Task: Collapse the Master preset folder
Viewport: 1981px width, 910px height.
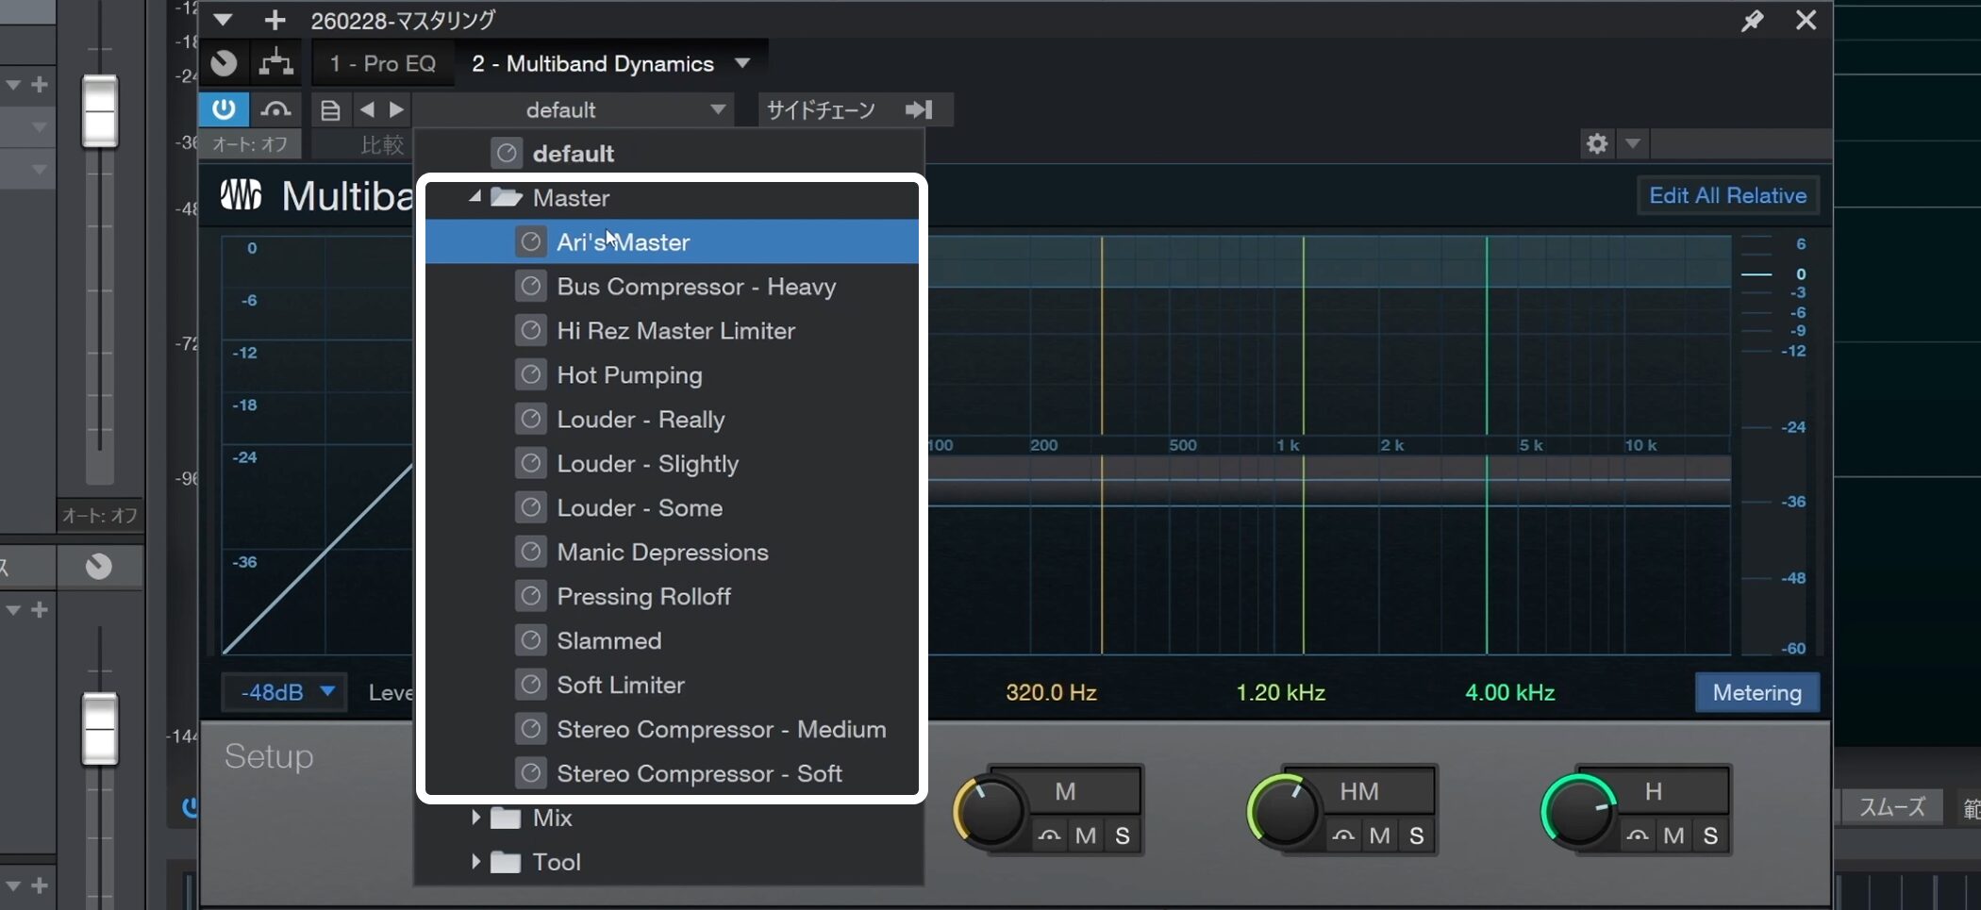Action: pos(475,197)
